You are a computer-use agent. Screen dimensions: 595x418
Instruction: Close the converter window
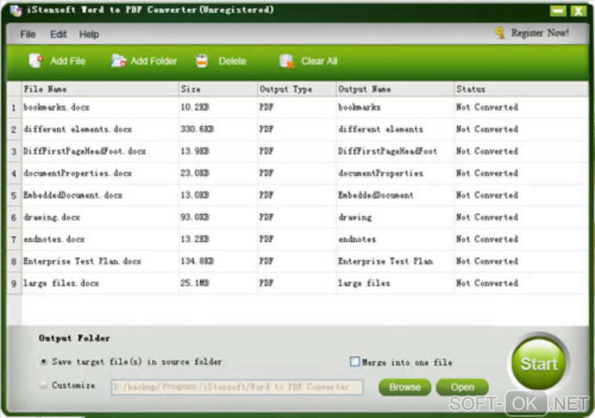[578, 10]
